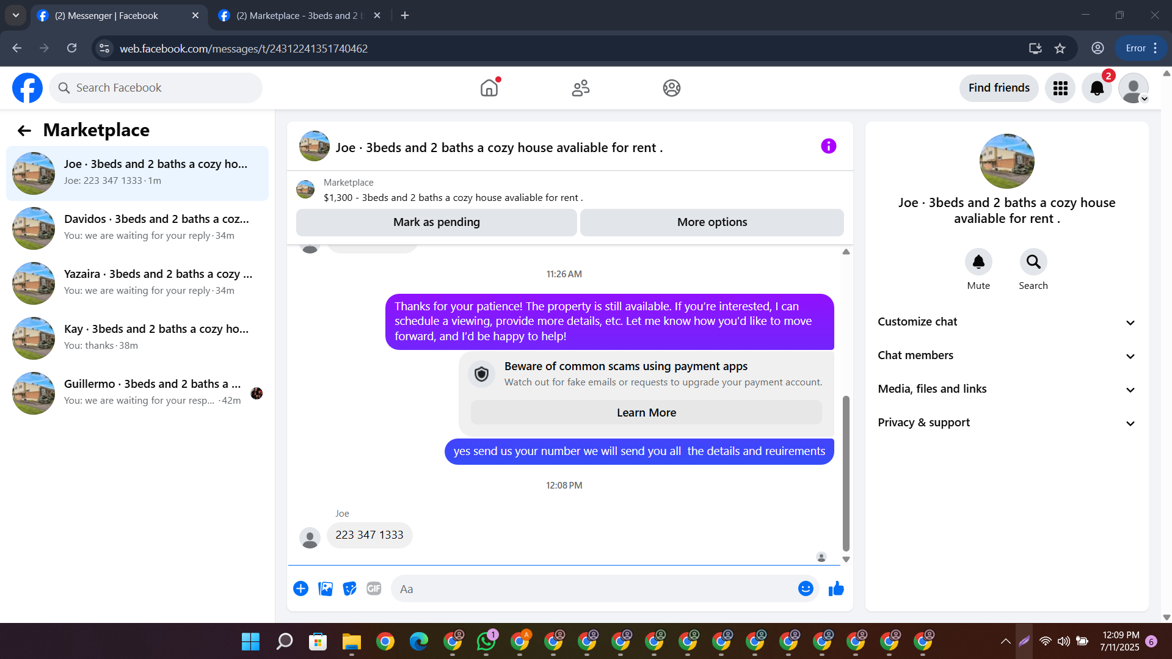Open Windows Start menu
This screenshot has width=1172, height=659.
(250, 641)
